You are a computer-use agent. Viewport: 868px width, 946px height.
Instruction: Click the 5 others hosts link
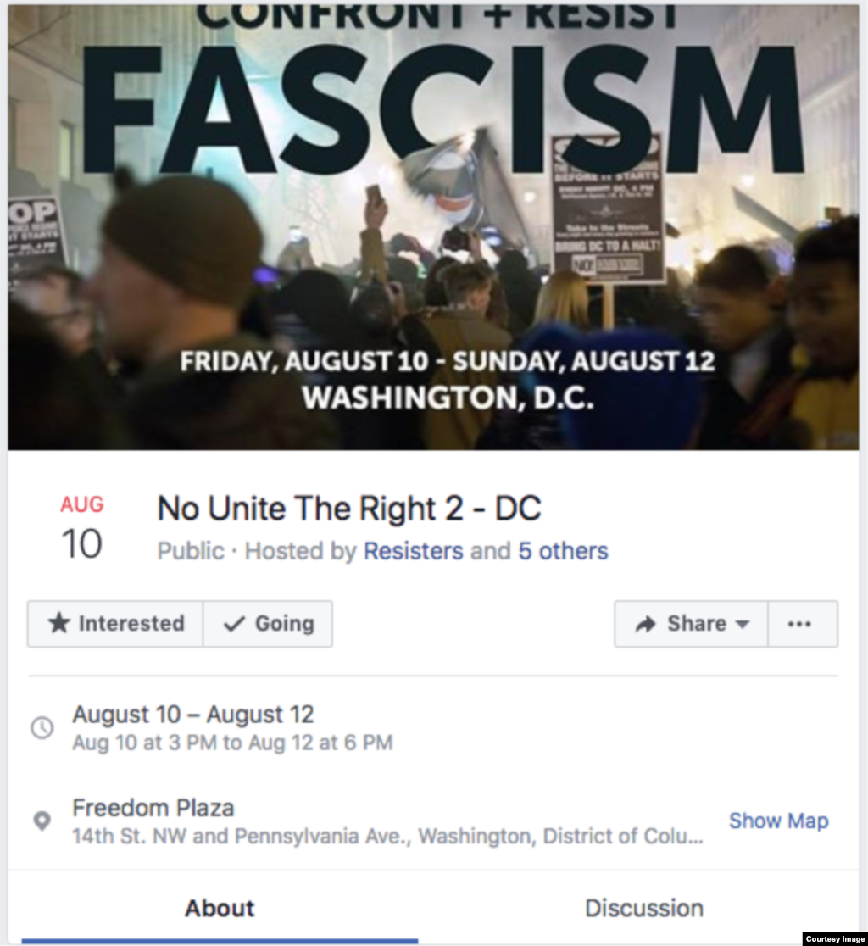pyautogui.click(x=563, y=551)
